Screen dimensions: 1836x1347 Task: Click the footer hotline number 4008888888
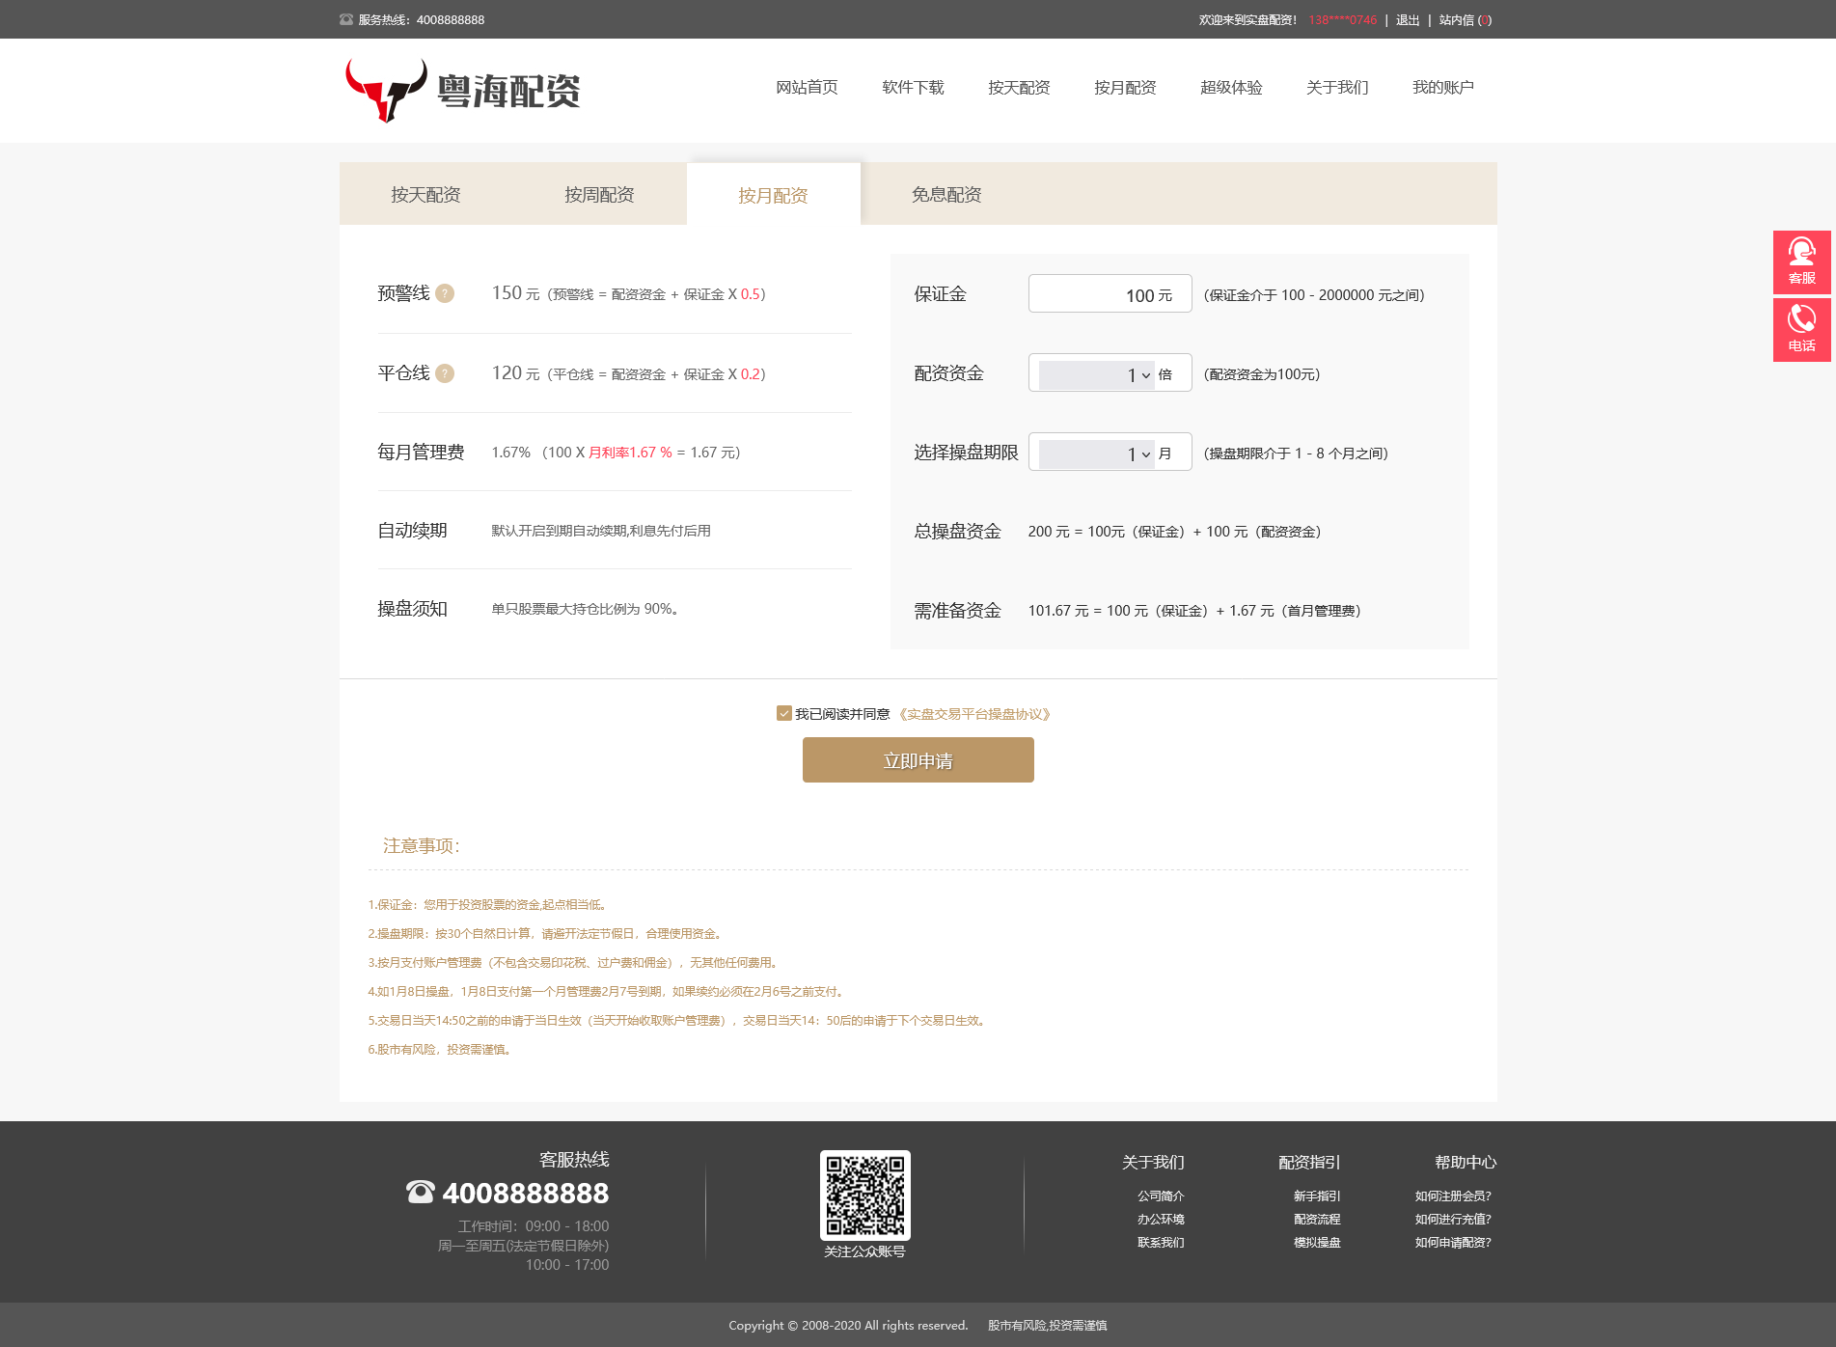[x=526, y=1194]
